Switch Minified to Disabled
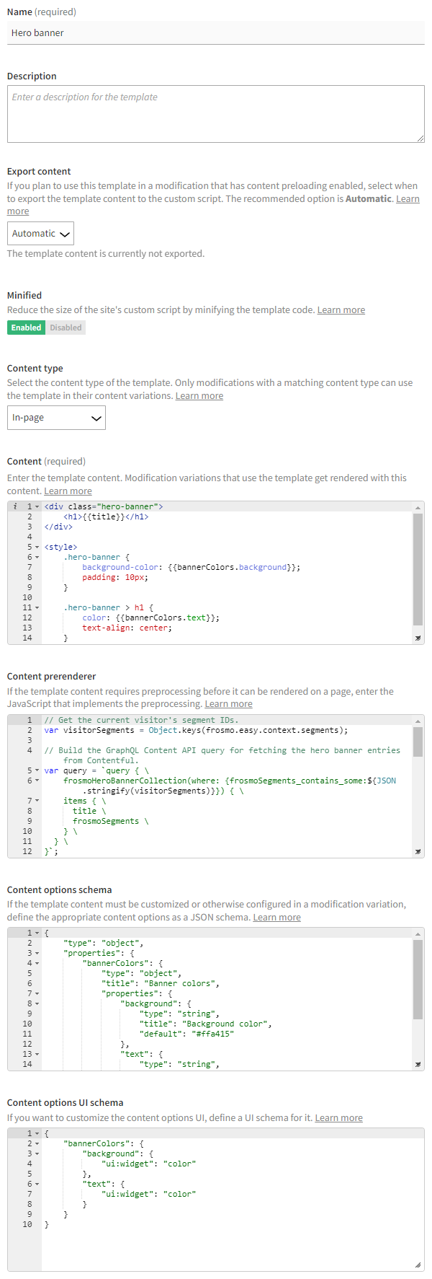 [66, 328]
